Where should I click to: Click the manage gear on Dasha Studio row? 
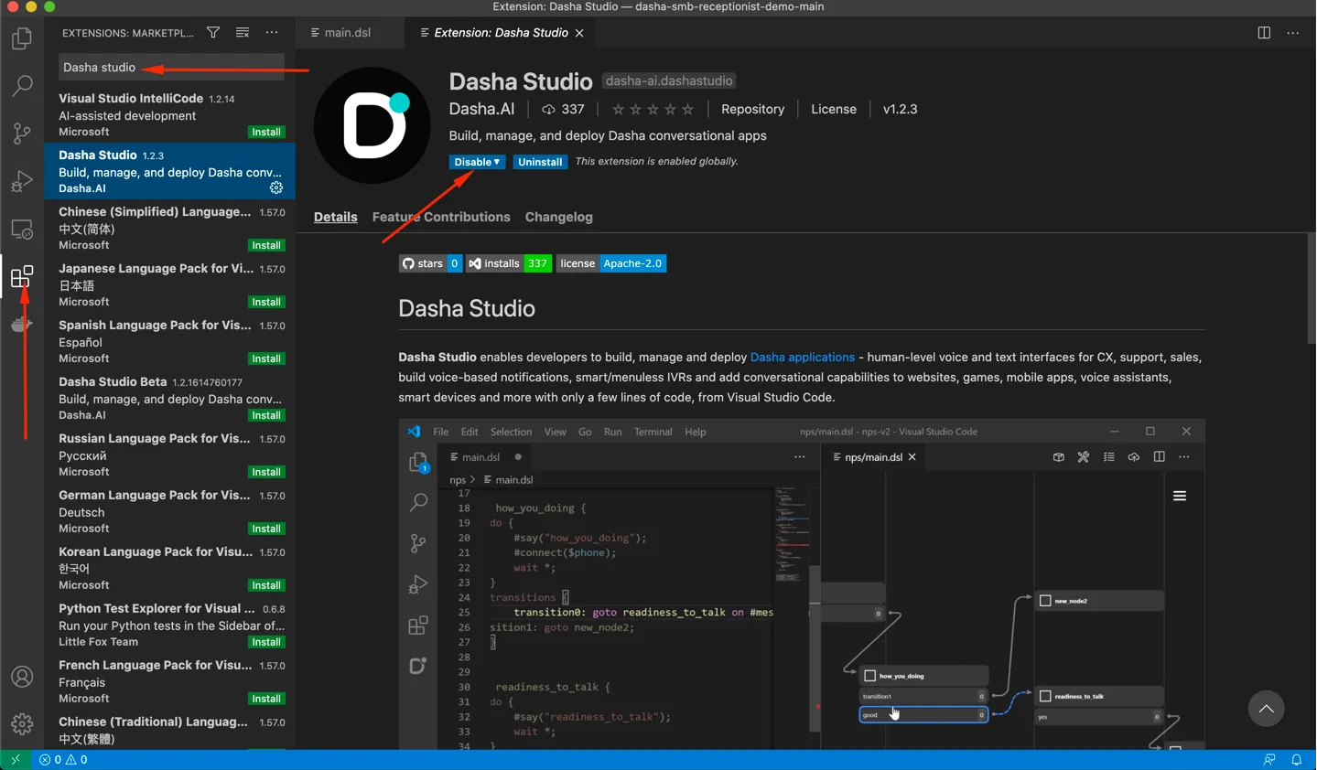[276, 187]
